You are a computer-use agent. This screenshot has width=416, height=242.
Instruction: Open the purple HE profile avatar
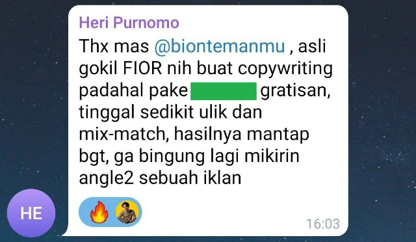pyautogui.click(x=31, y=213)
